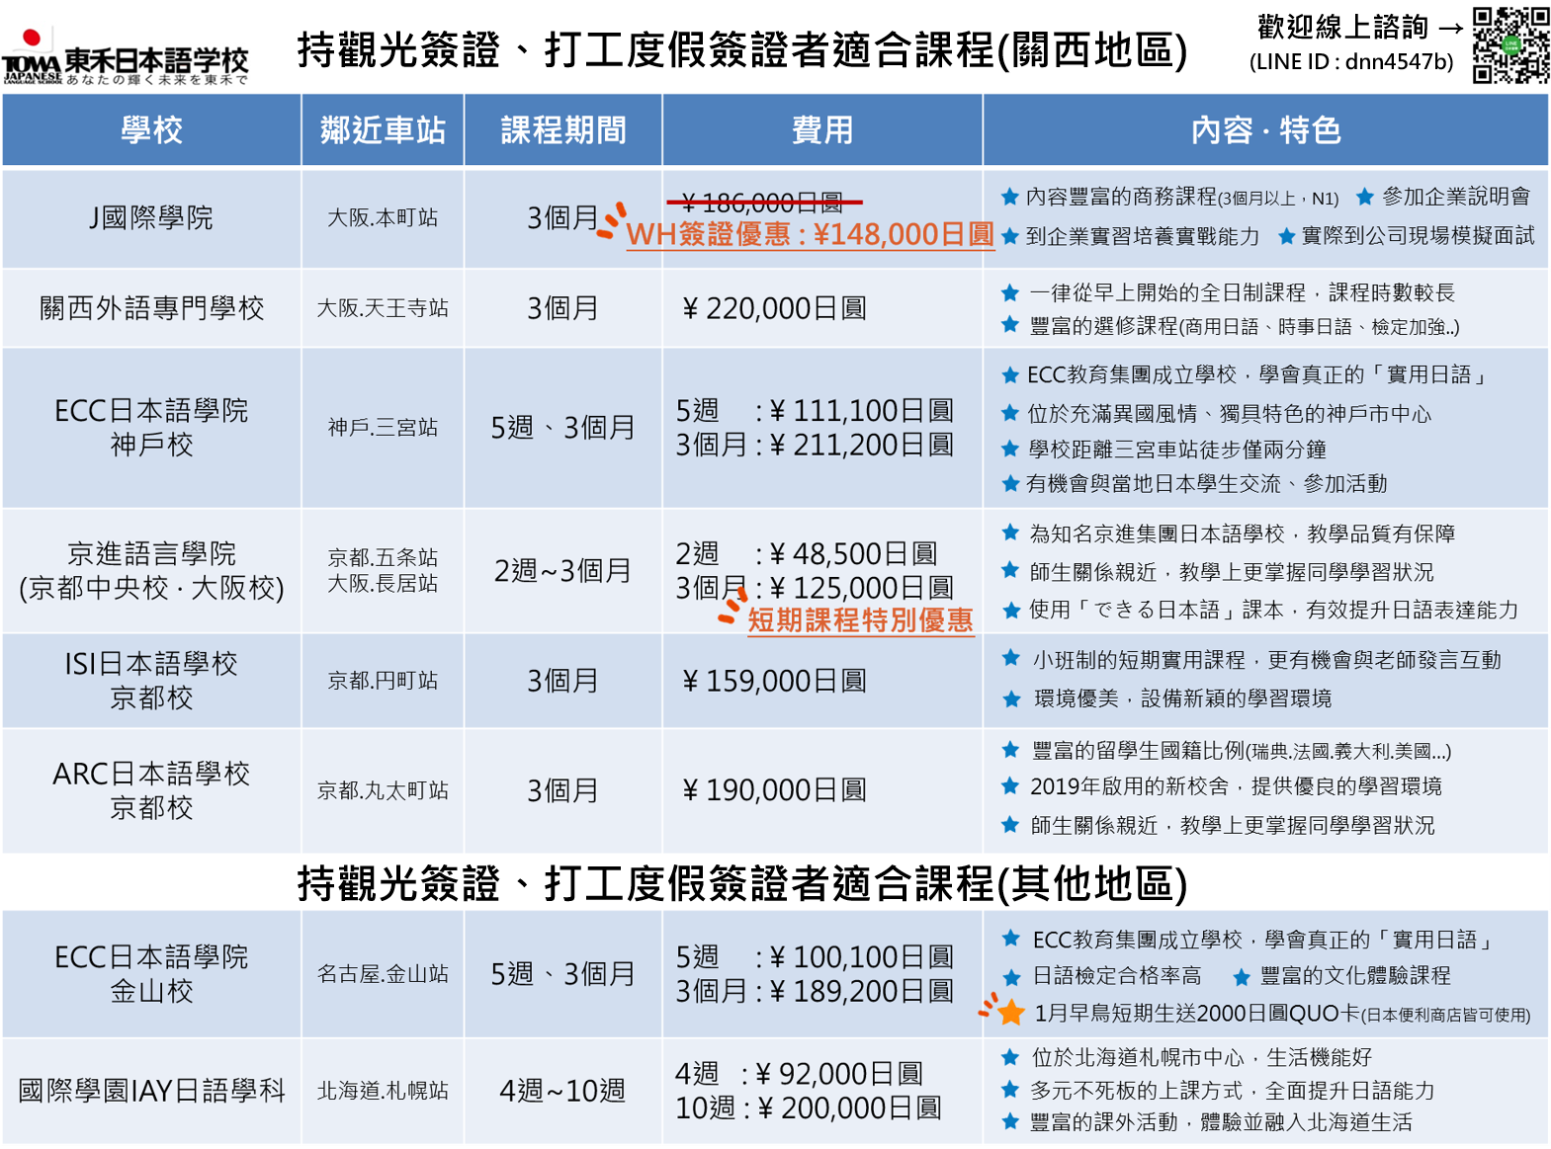Click the 關西外語專門學校 school name cell
Image resolution: width=1551 pixels, height=1149 pixels.
tap(151, 308)
